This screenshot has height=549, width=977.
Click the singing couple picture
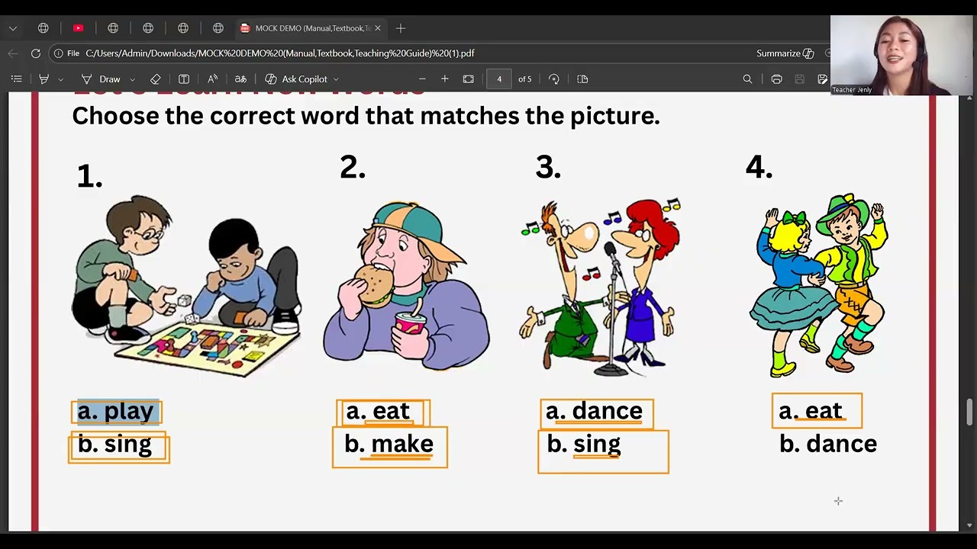[x=599, y=287]
